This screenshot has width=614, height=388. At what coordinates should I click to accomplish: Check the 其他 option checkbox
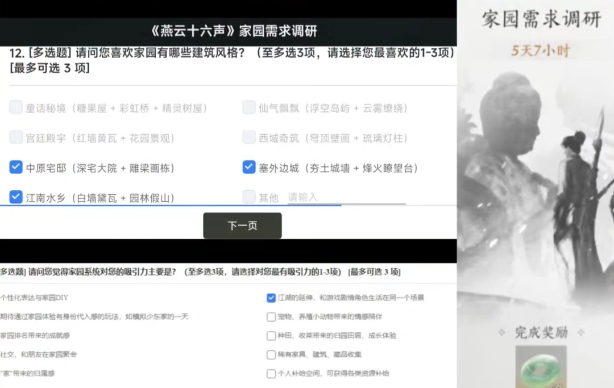(249, 197)
